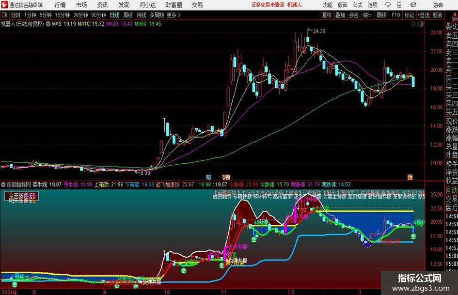Click the 标记 mark toolbar button
Viewport: 458px width, 295px height.
click(409, 15)
